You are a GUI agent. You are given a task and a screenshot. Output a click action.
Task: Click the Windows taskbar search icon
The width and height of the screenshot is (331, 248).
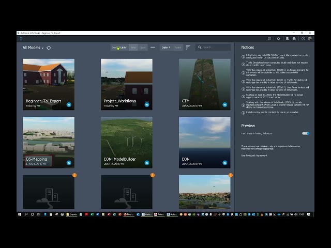(x=26, y=214)
